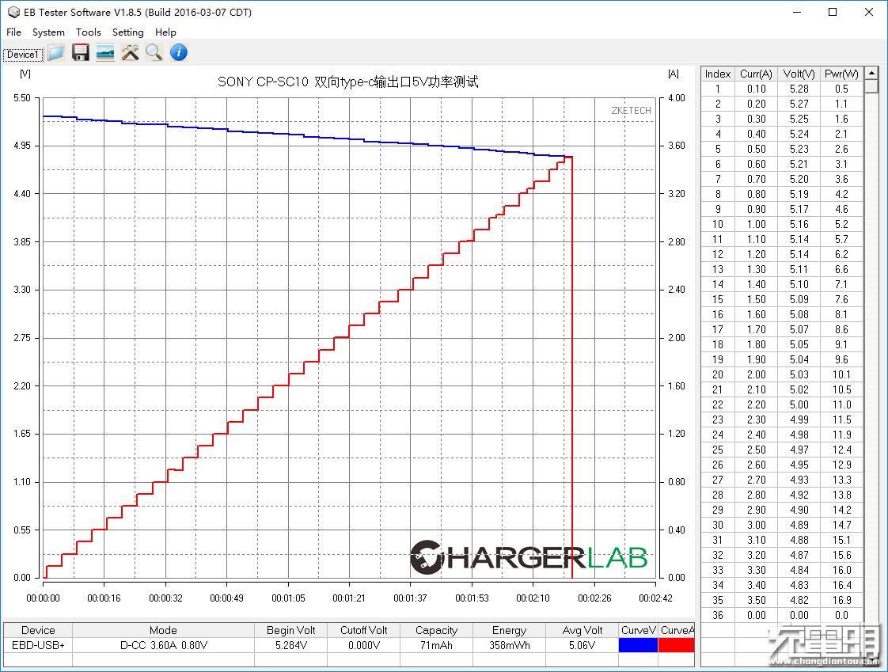Screen dimensions: 888x672
Task: Open file with the folder icon
Action: pos(56,53)
